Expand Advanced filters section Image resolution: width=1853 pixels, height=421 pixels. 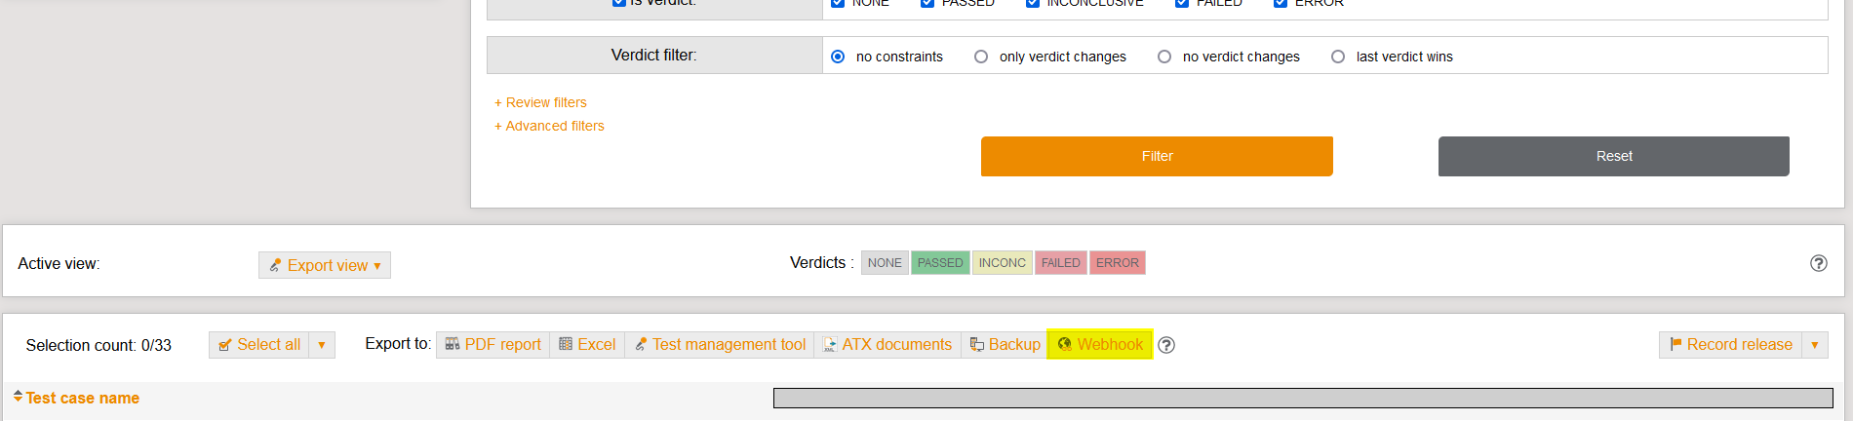coord(549,126)
